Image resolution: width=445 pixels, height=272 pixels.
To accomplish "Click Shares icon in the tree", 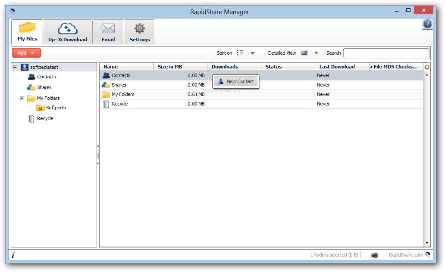I will [31, 87].
